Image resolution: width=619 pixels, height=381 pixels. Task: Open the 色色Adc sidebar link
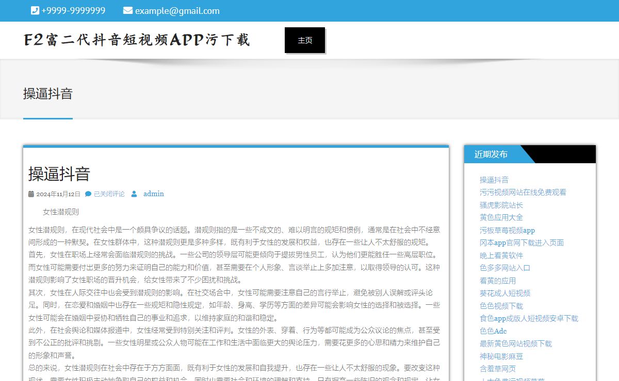point(493,331)
